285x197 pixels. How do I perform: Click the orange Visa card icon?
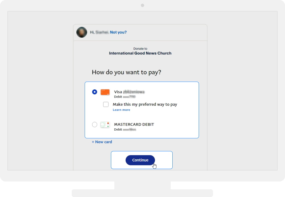point(105,92)
